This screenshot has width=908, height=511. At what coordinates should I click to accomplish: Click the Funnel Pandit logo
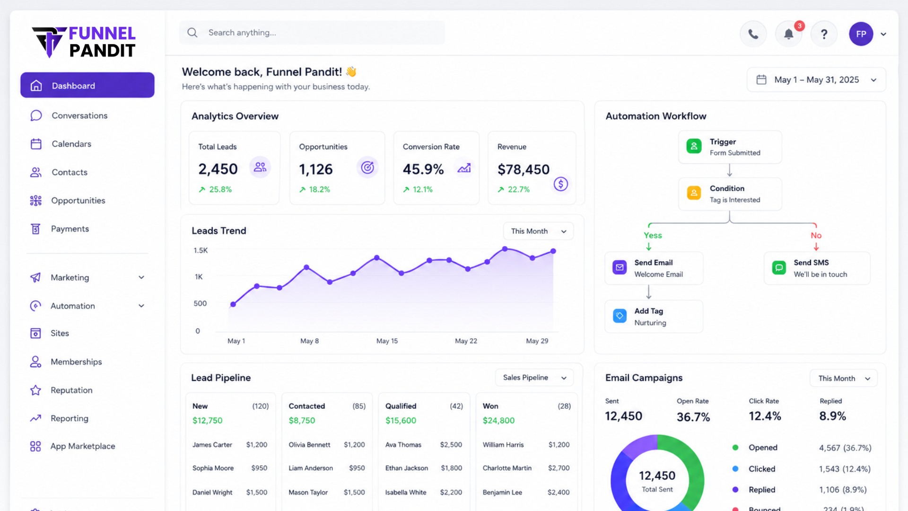click(84, 42)
